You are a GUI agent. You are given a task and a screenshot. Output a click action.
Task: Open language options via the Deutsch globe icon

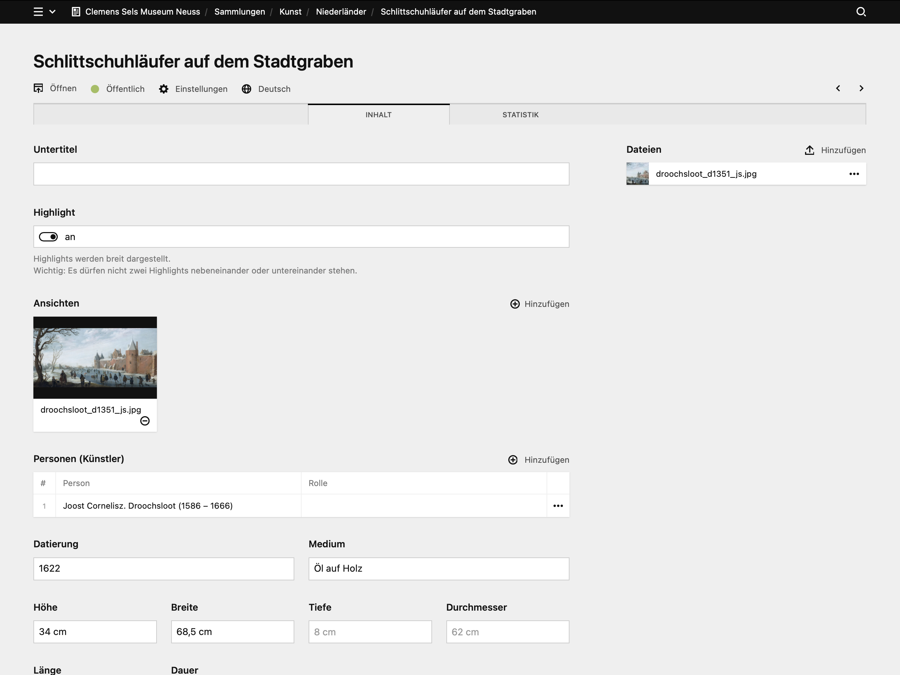[247, 89]
